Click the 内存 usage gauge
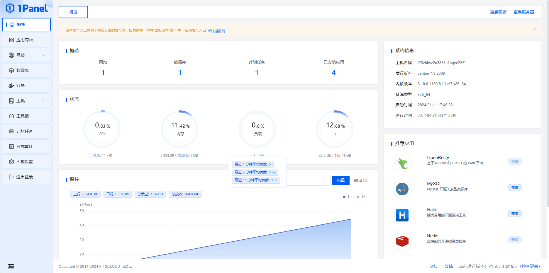Viewport: 549px width, 273px height. (x=180, y=129)
